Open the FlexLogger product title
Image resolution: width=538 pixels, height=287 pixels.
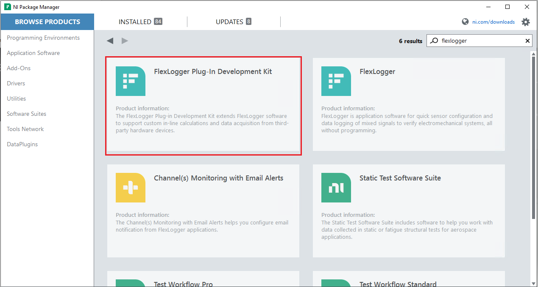pos(377,72)
